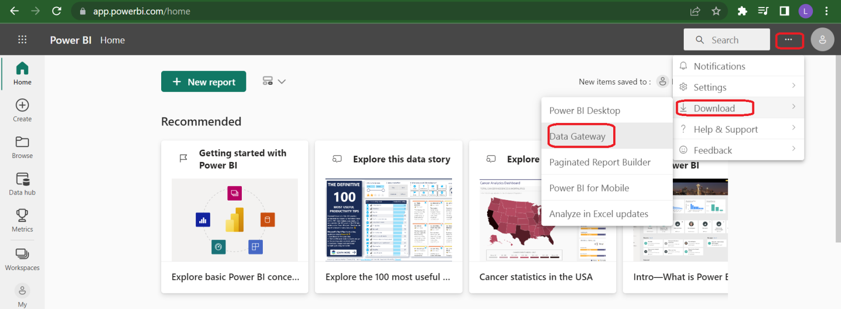Open browser extensions puzzle icon
841x309 pixels.
point(742,11)
